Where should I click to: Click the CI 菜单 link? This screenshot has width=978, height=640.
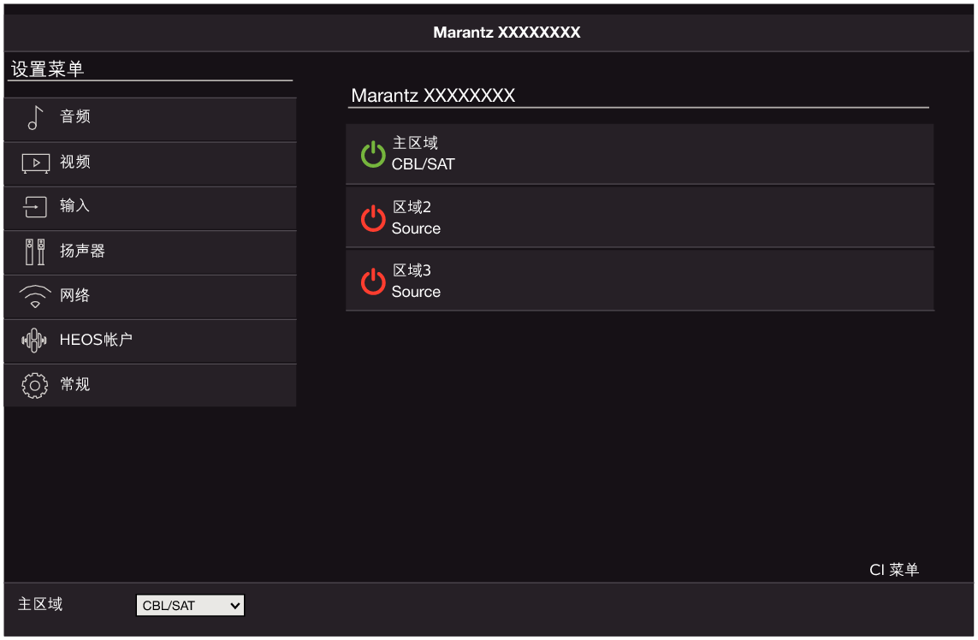pyautogui.click(x=894, y=570)
